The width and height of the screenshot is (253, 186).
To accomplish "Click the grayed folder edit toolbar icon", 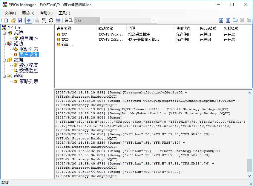I will click(x=242, y=20).
